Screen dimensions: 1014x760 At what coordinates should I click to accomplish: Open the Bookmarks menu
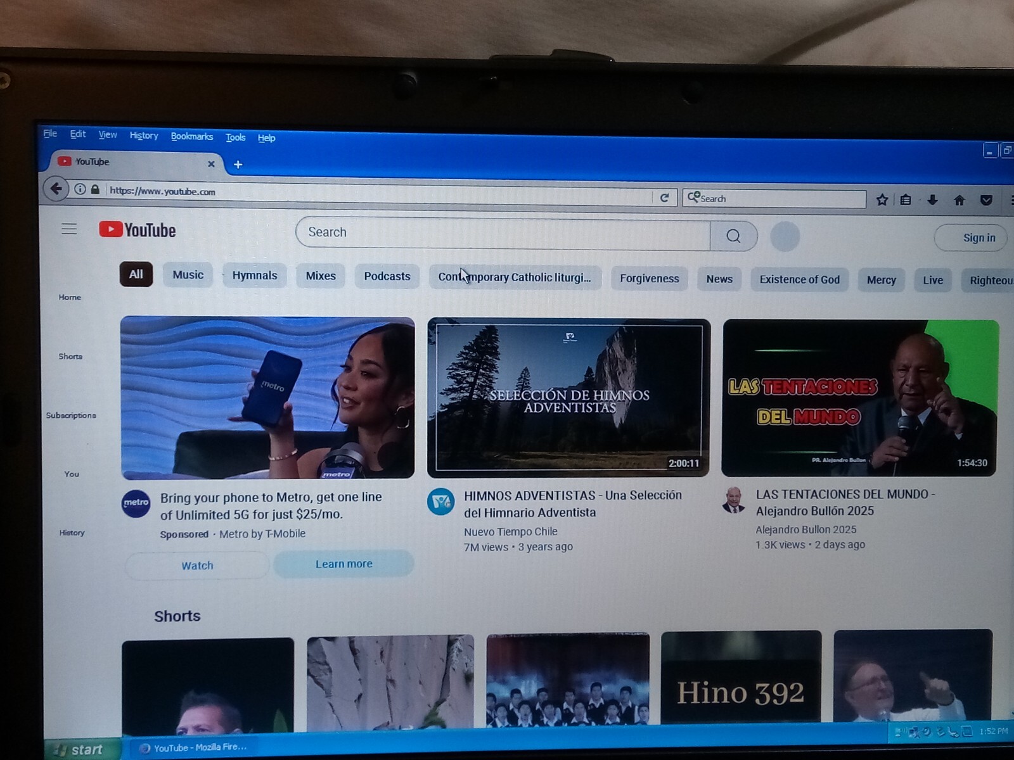click(x=191, y=136)
